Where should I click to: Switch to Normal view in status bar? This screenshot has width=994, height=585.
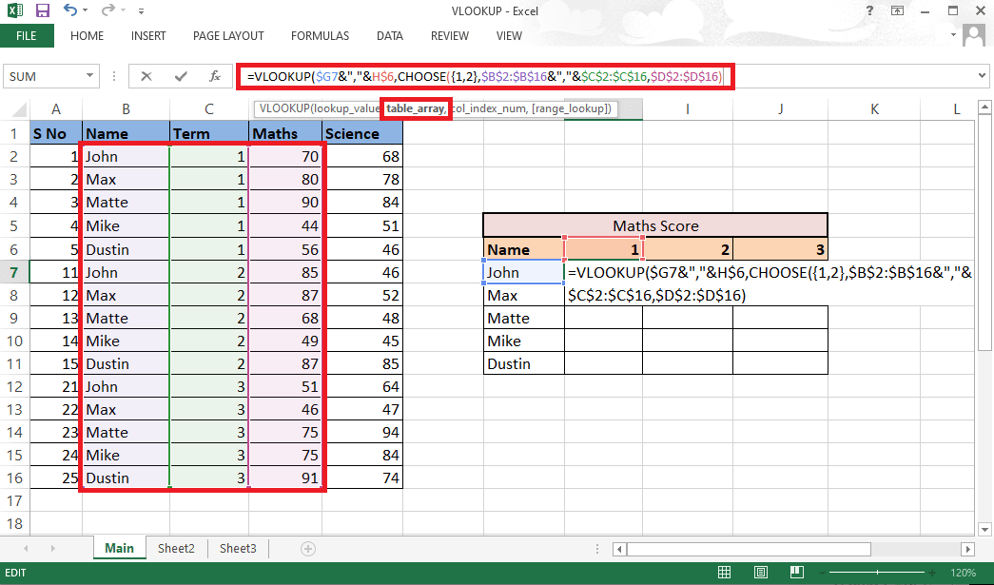(x=725, y=574)
